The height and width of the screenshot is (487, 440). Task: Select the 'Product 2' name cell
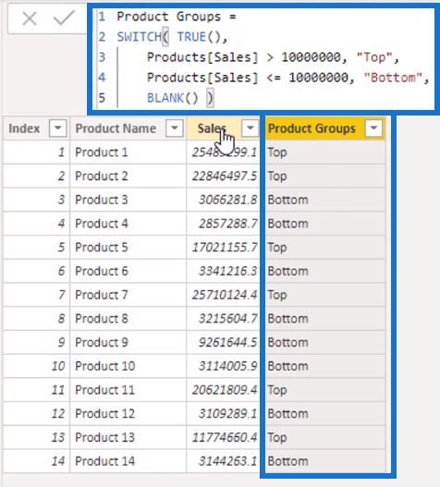tap(128, 177)
